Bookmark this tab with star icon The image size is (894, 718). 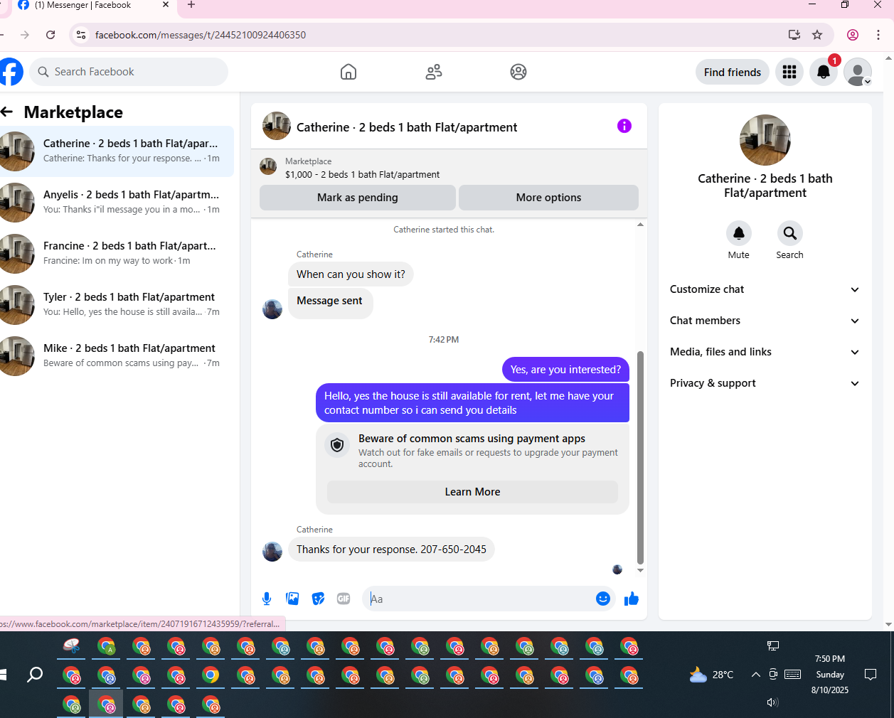coord(817,35)
